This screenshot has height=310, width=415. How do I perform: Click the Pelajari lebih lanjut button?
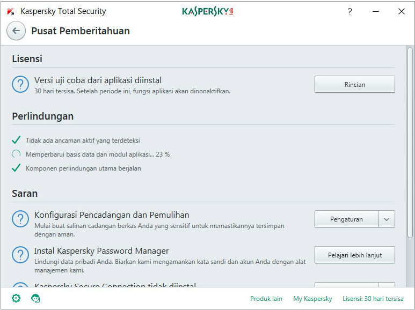(x=354, y=255)
